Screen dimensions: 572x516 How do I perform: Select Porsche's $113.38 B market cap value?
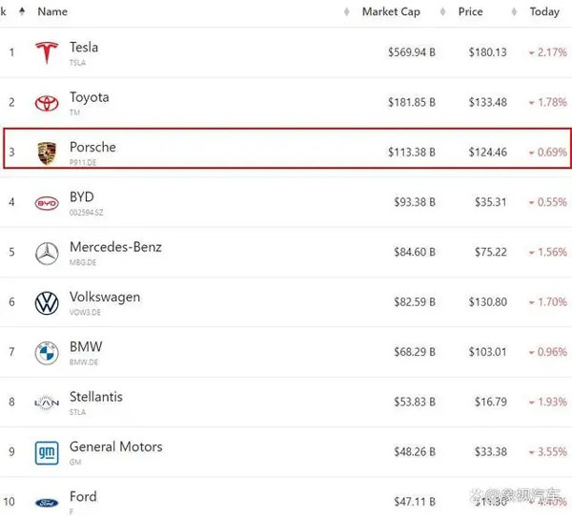(412, 153)
